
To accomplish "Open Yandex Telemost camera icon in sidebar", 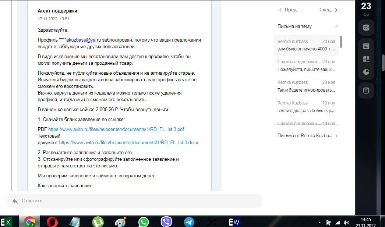I will click(x=366, y=28).
